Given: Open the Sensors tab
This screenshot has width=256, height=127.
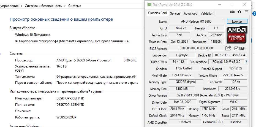Looking at the screenshot, I should tap(175, 13).
